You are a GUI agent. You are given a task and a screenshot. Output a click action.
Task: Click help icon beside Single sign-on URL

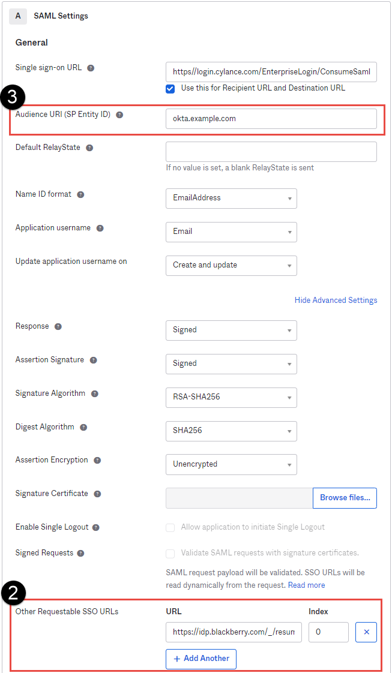click(x=91, y=68)
